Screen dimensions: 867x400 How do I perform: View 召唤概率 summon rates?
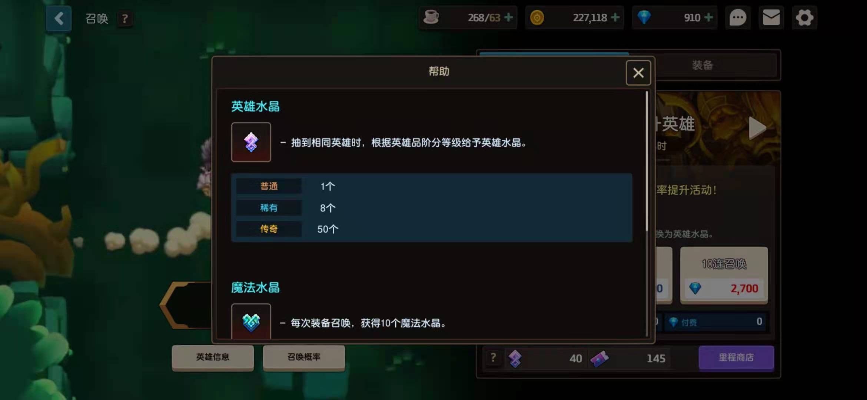click(x=304, y=357)
